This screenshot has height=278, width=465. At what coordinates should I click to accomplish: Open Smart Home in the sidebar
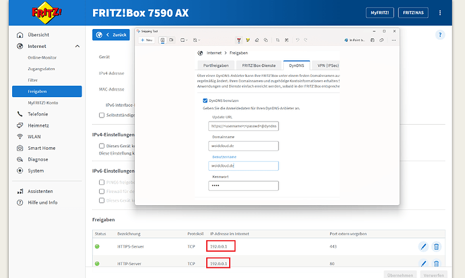(42, 148)
